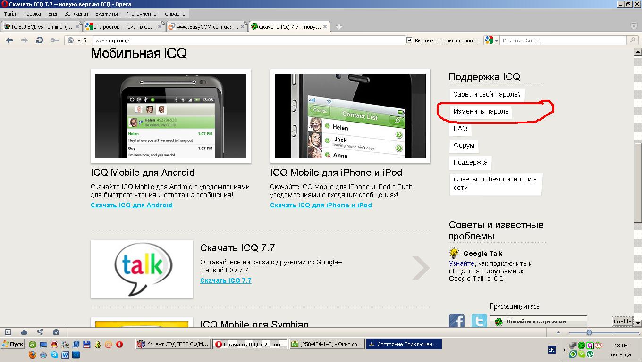This screenshot has width=642, height=362.
Task: Click Скачать ICQ для iPhone и iPod link
Action: 321,205
